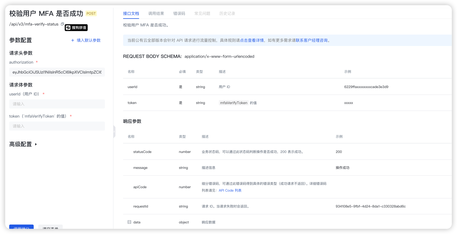Click the 填入默认参数 link

tap(89, 40)
